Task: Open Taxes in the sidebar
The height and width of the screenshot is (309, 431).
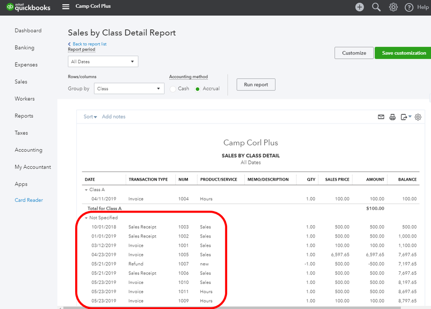Action: (x=21, y=133)
